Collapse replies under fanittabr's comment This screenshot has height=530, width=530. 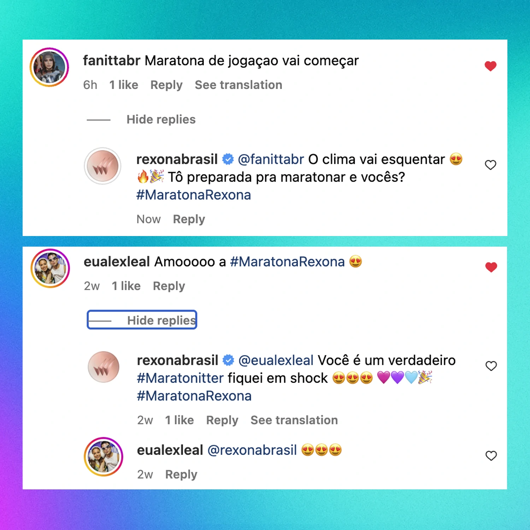pyautogui.click(x=161, y=119)
